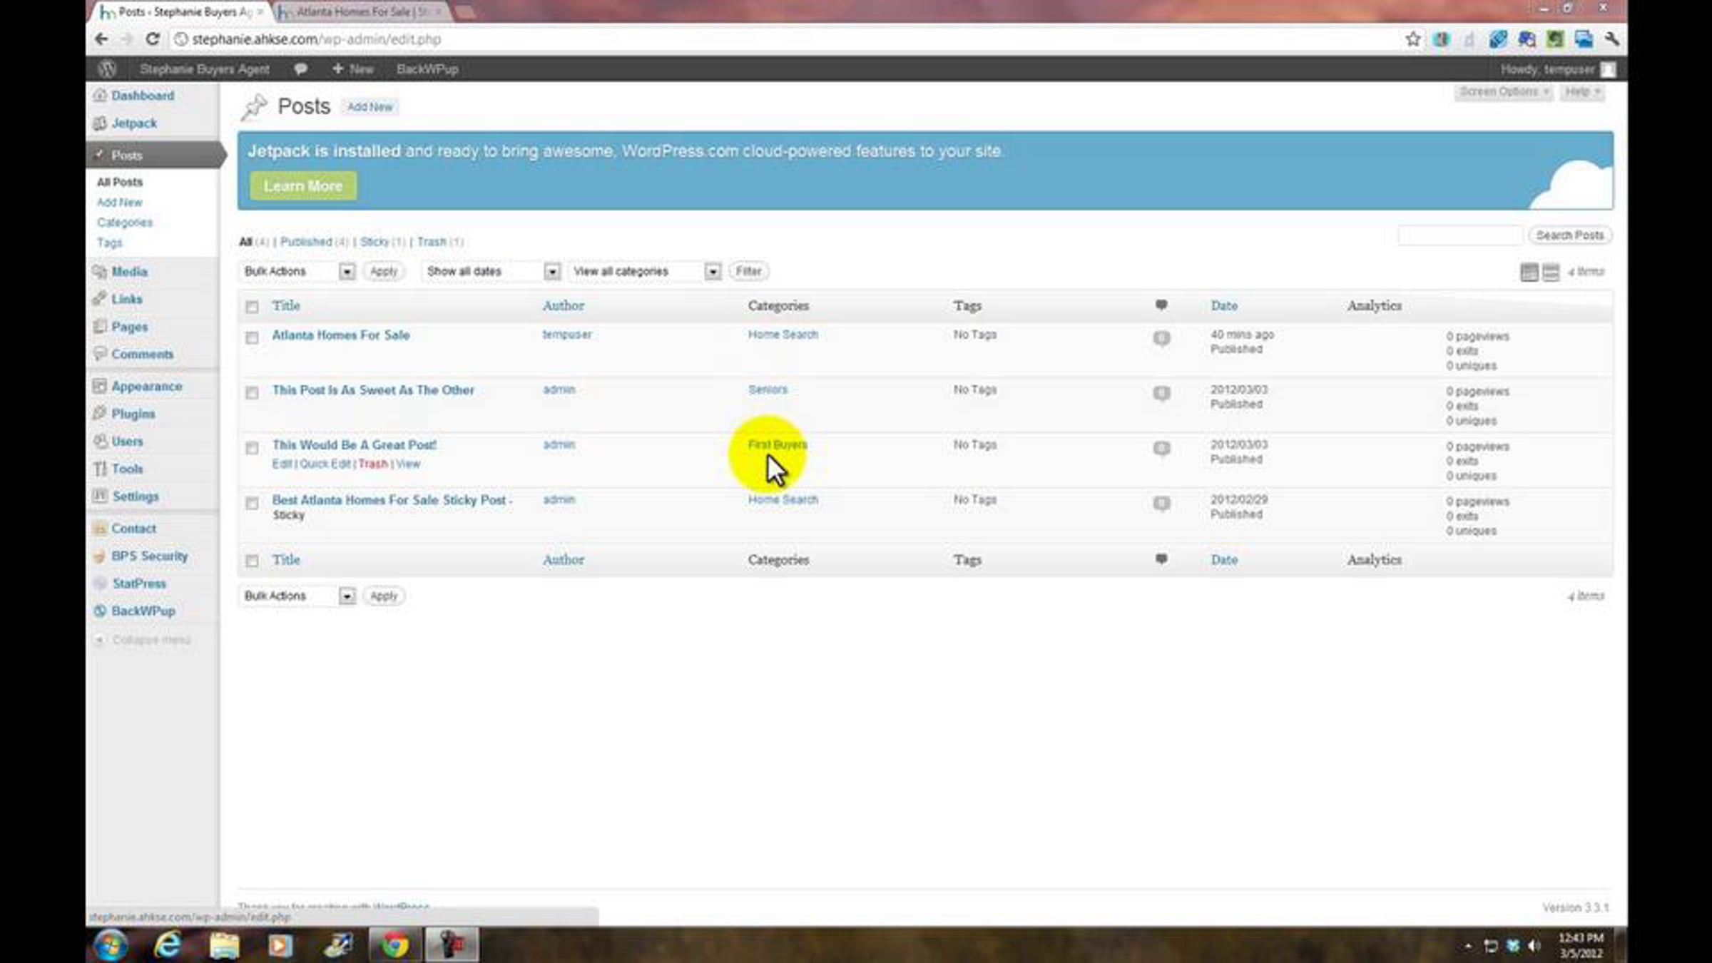Image resolution: width=1712 pixels, height=963 pixels.
Task: Open the comments bubble in admin bar
Action: [x=300, y=69]
